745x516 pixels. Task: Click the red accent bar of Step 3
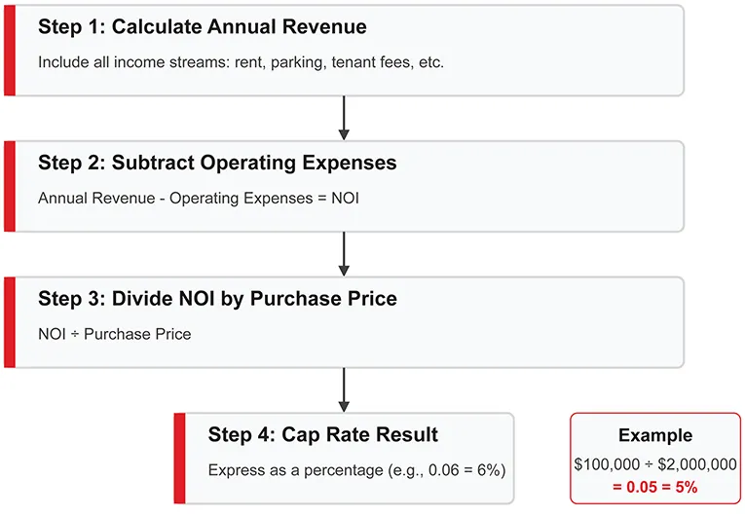(x=9, y=322)
